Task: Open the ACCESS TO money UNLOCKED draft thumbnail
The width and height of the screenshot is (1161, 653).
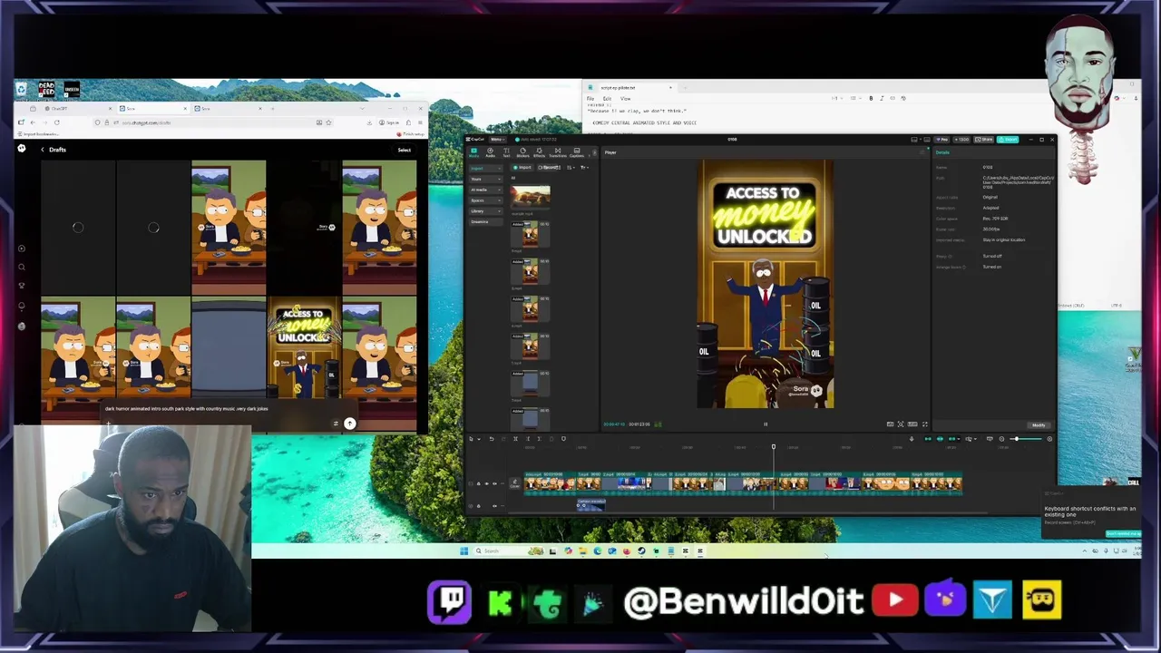Action: [x=304, y=347]
